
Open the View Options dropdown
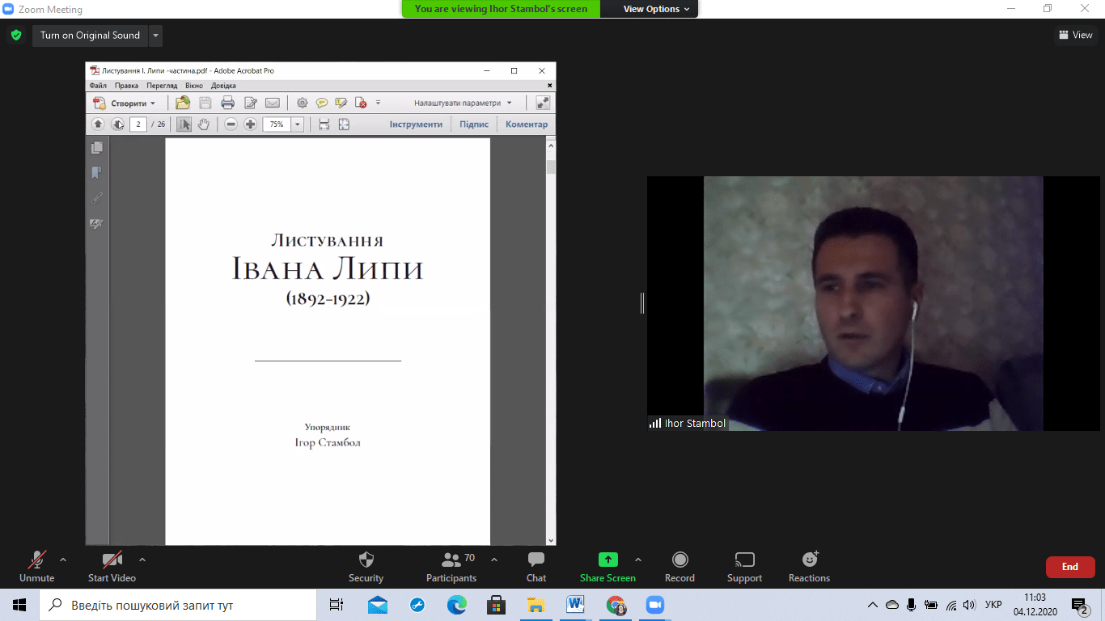pyautogui.click(x=656, y=9)
